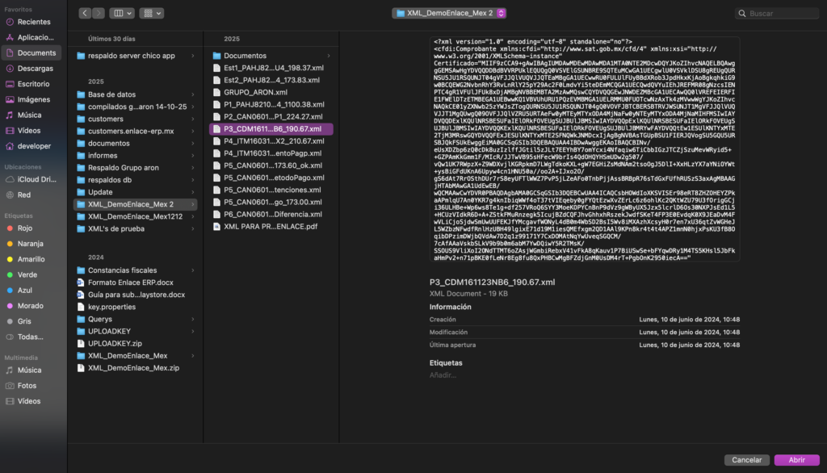Open the item grouping dropdown
The image size is (827, 473).
(151, 13)
